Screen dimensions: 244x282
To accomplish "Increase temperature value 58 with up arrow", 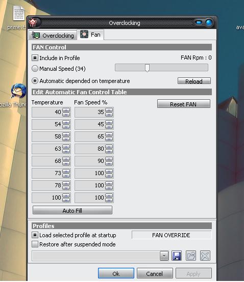I will click(x=66, y=134).
